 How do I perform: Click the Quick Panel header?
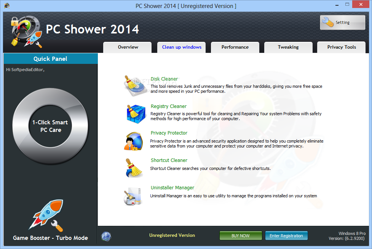click(x=50, y=59)
